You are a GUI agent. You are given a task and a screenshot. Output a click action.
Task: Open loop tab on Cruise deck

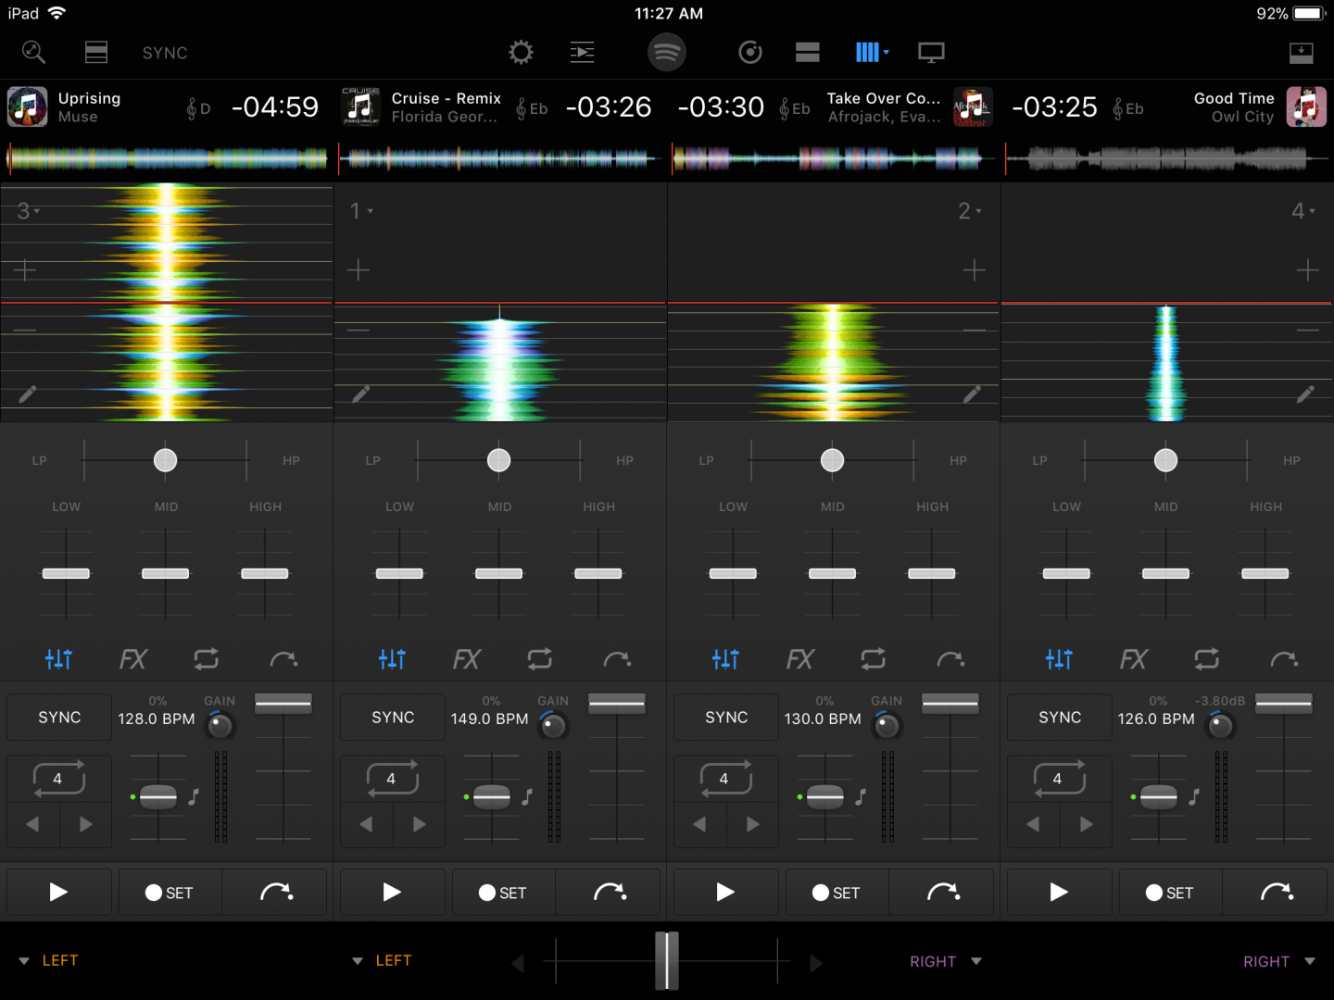pos(540,659)
